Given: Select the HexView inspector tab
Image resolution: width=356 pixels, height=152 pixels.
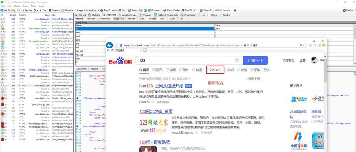Looking at the screenshot, I should (131, 19).
